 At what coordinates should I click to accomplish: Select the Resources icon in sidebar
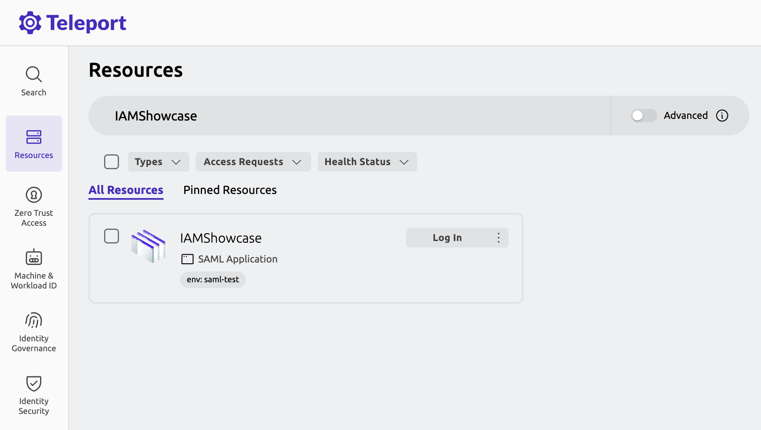[x=33, y=144]
